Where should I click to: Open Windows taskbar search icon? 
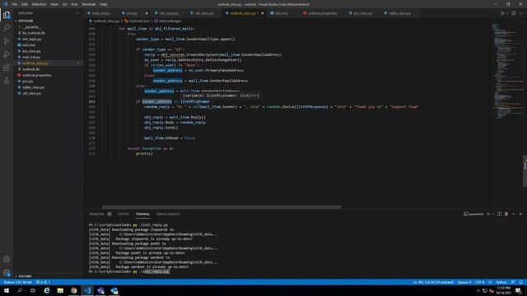coord(20,290)
